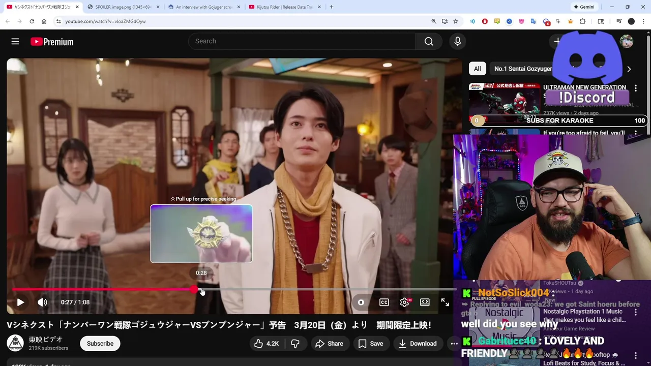Bookmark this page with star
The width and height of the screenshot is (651, 366).
(456, 21)
